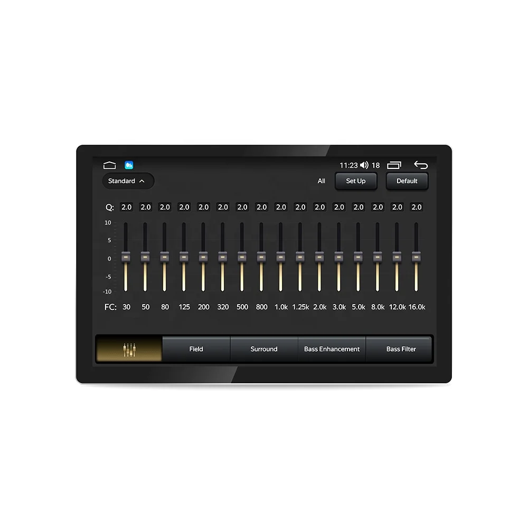Click the FC: 2.0k frequency label
Image resolution: width=528 pixels, height=528 pixels.
(320, 307)
